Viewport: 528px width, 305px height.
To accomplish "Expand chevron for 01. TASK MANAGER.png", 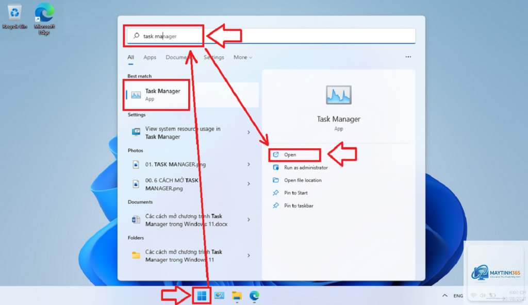I will (x=249, y=164).
